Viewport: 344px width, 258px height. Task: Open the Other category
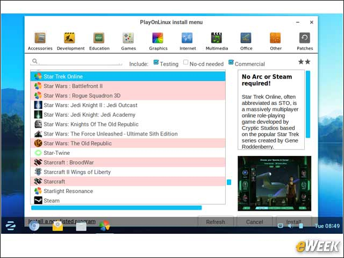276,41
